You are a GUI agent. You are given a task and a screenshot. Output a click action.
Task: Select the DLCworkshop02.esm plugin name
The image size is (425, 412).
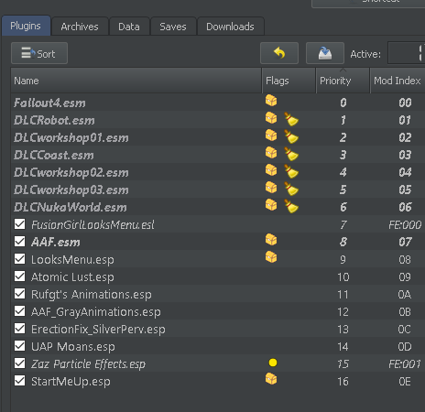click(x=71, y=172)
